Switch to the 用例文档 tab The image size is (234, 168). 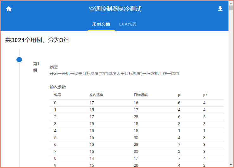[x=101, y=24]
